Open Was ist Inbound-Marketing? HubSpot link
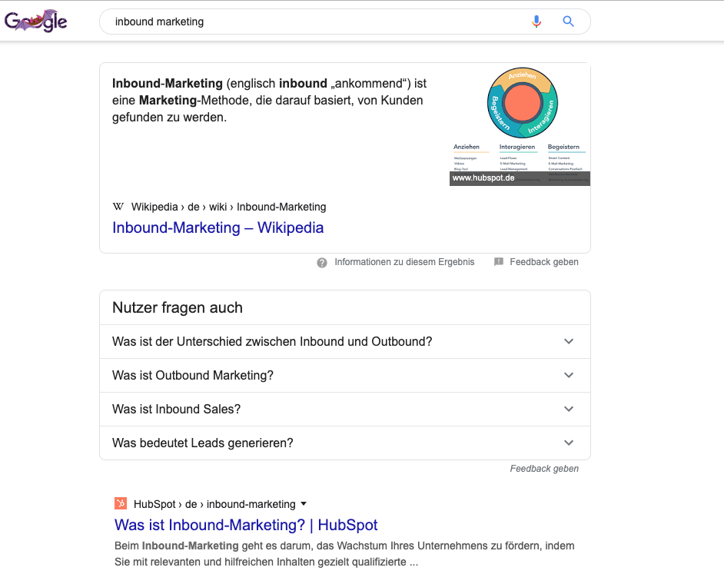This screenshot has width=724, height=574. (246, 525)
